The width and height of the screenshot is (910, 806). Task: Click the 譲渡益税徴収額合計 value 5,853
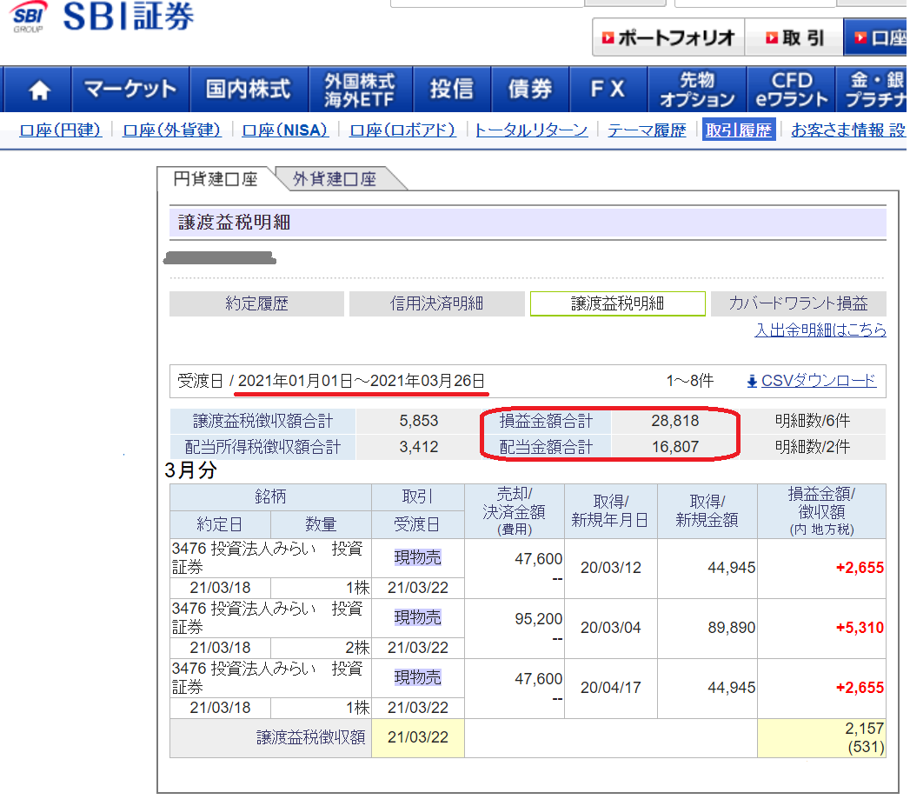[418, 421]
